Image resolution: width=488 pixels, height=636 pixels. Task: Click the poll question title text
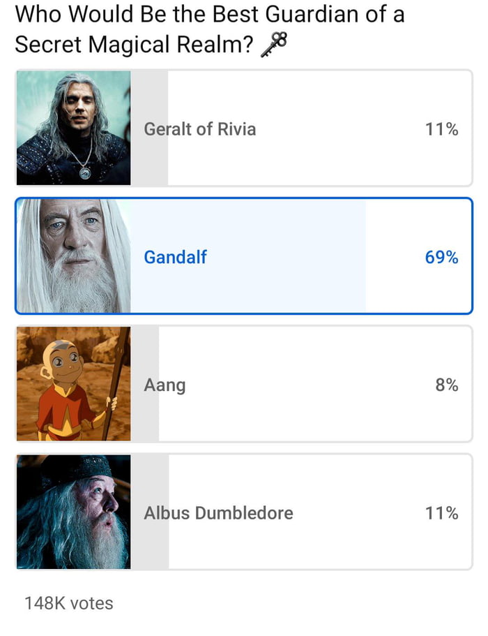click(x=209, y=28)
